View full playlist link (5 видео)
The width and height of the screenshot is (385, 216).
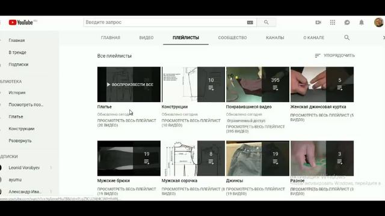tap(322, 118)
